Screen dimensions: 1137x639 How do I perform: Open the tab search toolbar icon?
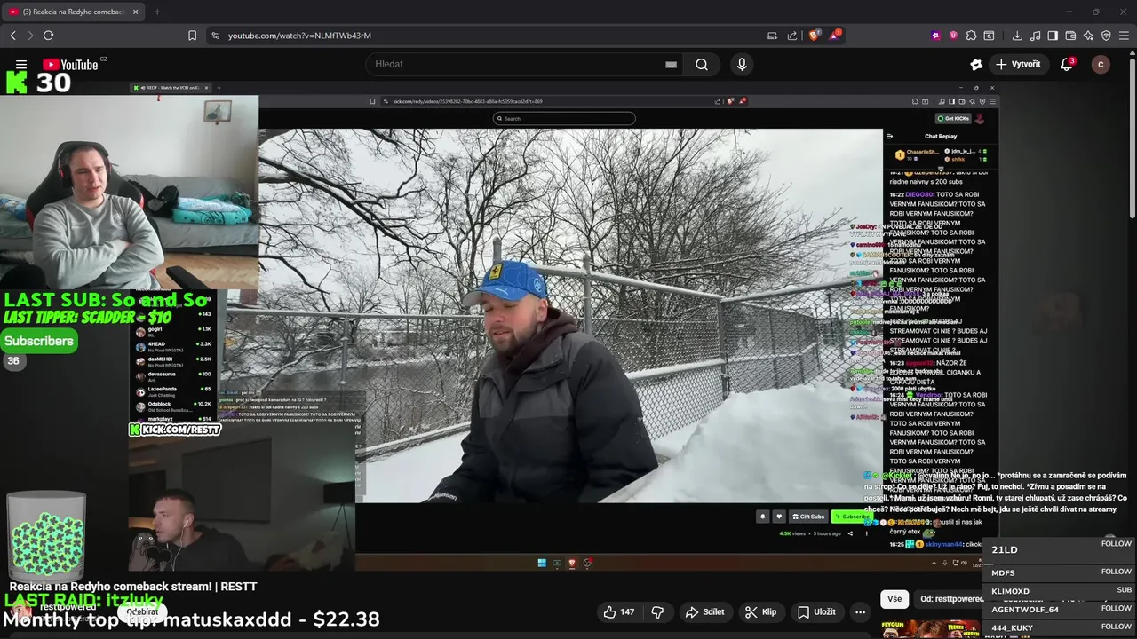pyautogui.click(x=990, y=35)
